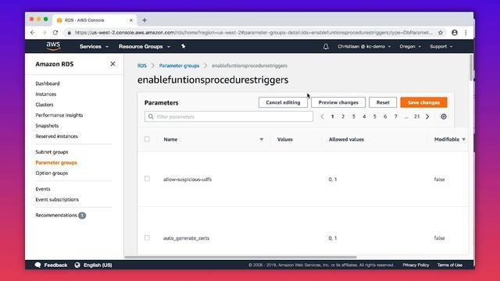
Task: Open Event subscriptions in the sidebar
Action: click(x=57, y=200)
